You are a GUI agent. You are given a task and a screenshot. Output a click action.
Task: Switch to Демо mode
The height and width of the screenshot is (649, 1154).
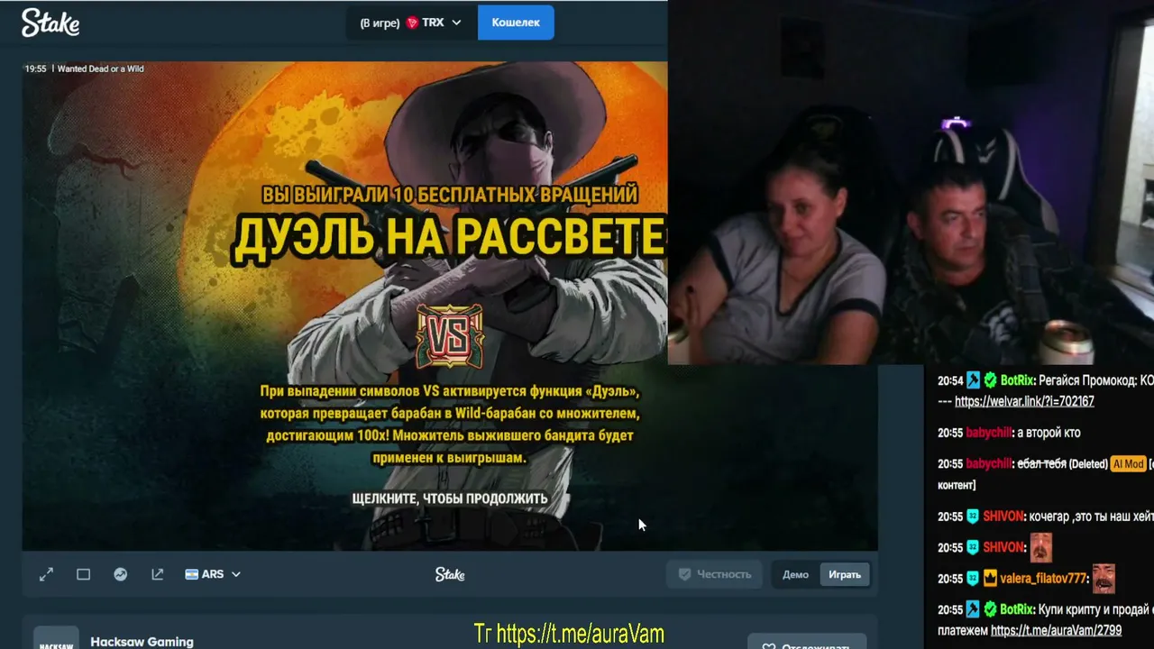(x=795, y=574)
